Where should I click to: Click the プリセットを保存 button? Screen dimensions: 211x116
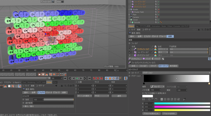169,114
